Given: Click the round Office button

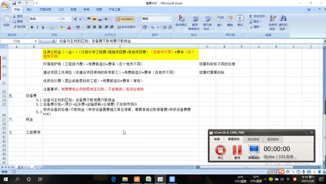Looking at the screenshot, I should (x=5, y=5).
